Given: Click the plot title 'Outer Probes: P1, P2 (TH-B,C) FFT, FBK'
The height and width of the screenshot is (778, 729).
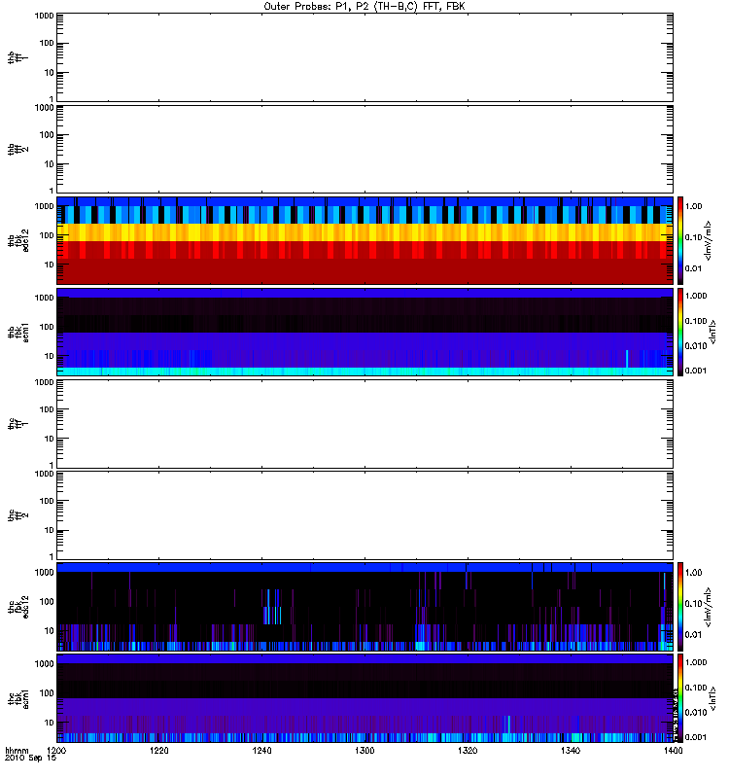Looking at the screenshot, I should click(x=364, y=7).
